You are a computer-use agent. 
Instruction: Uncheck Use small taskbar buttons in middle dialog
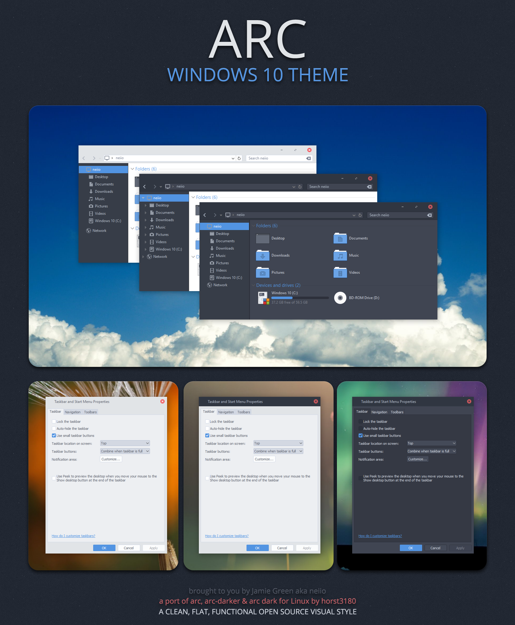(x=207, y=436)
